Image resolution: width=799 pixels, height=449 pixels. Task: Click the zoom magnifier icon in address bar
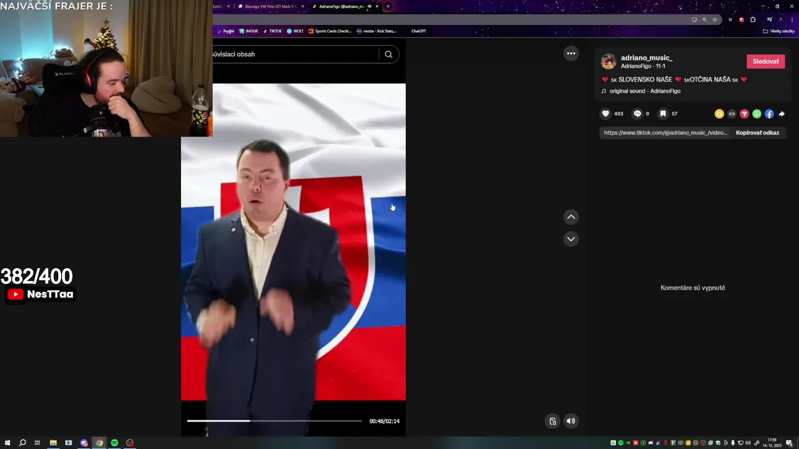tap(705, 19)
